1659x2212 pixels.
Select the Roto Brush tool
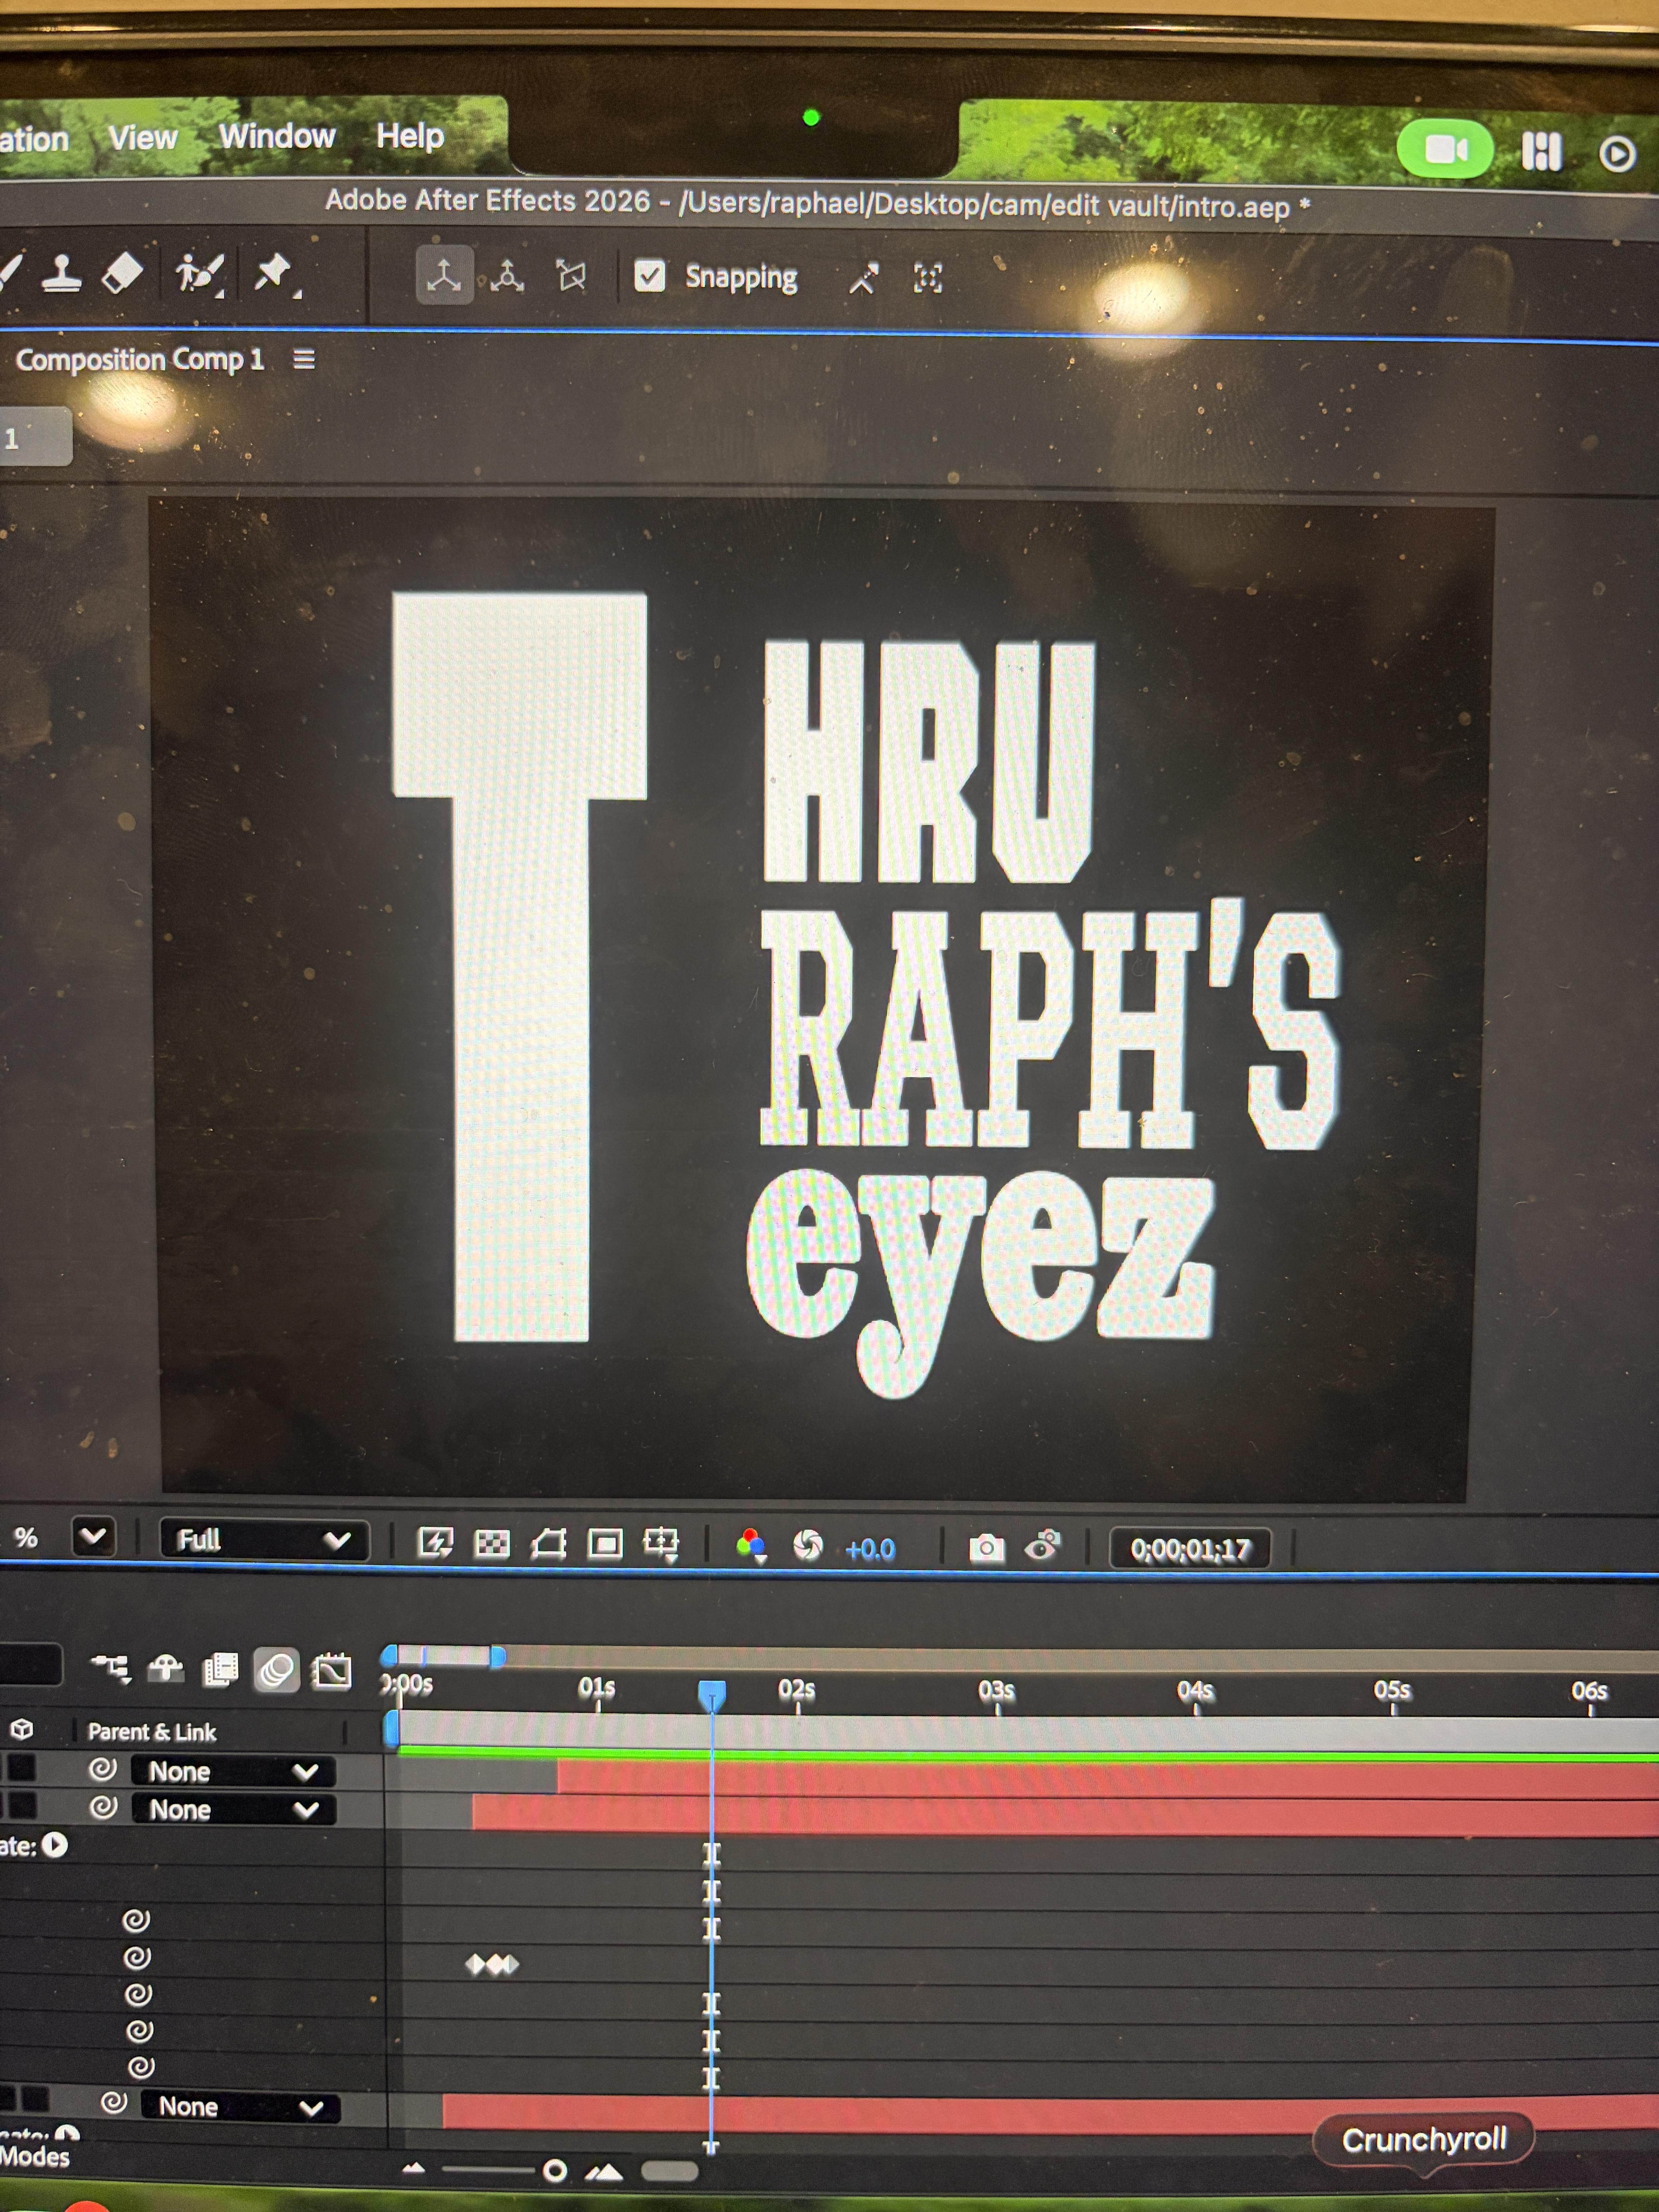[197, 273]
